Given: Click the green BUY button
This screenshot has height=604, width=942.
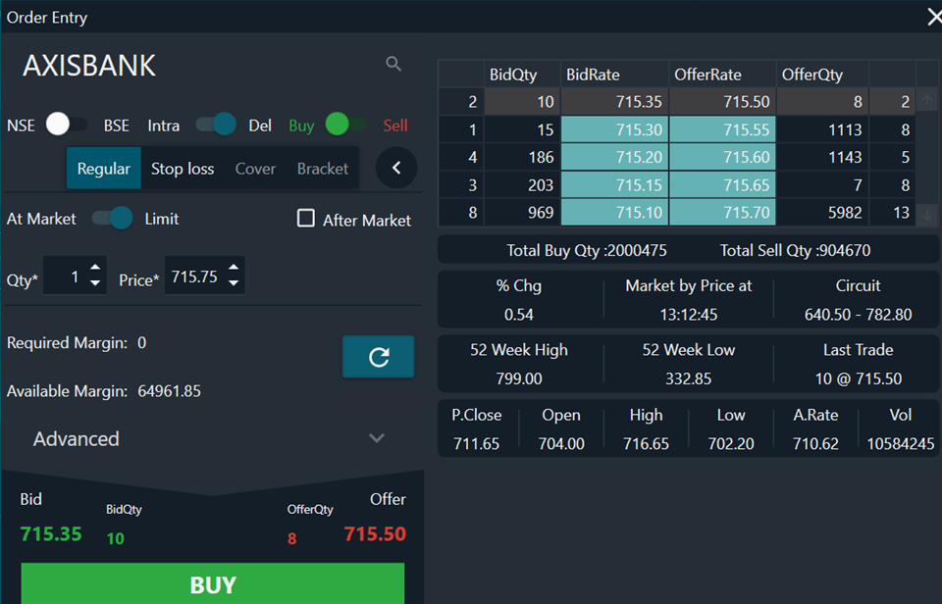Looking at the screenshot, I should click(x=213, y=583).
